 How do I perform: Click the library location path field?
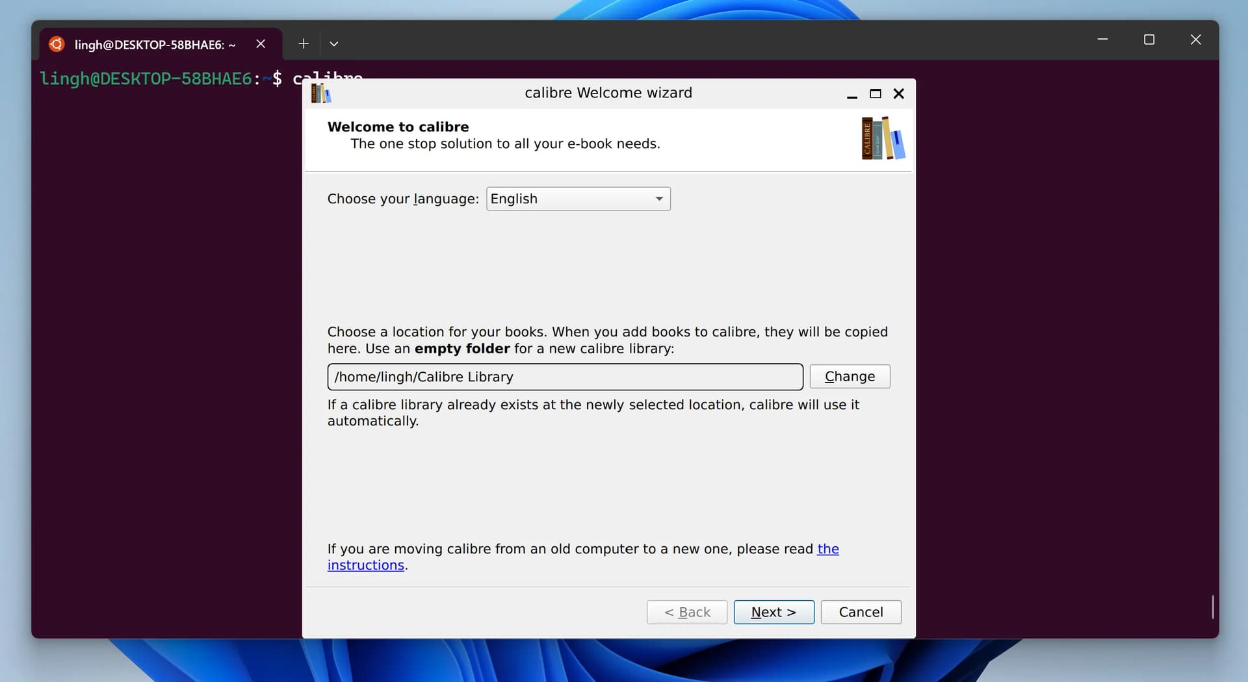pyautogui.click(x=565, y=377)
